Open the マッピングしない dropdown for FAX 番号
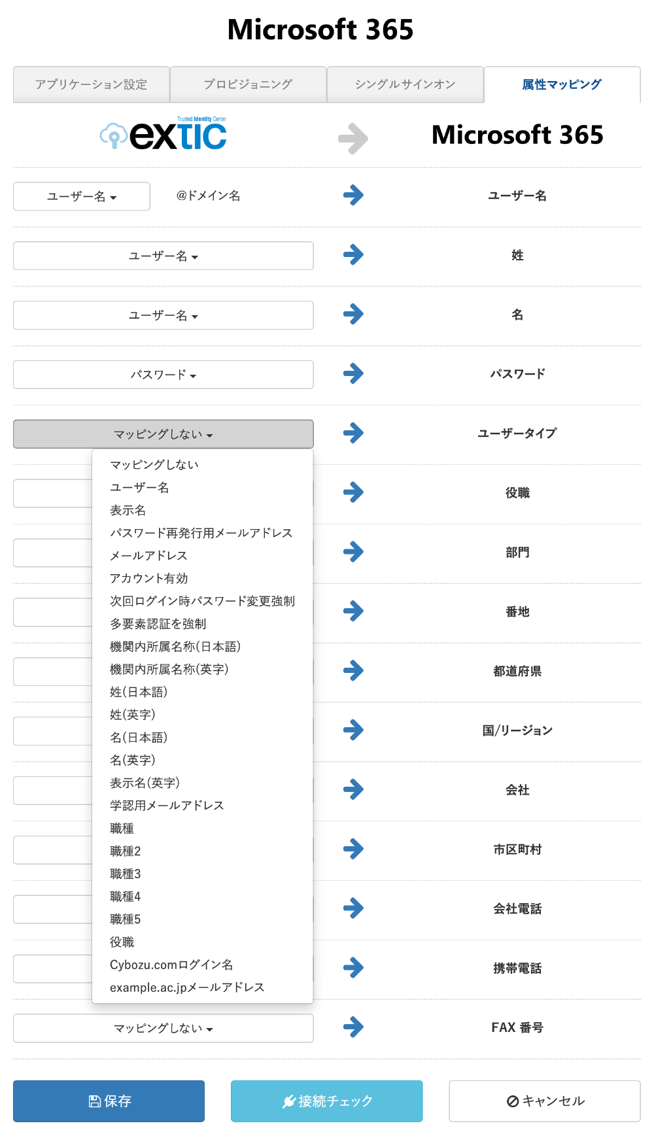This screenshot has width=654, height=1132. pos(163,1028)
